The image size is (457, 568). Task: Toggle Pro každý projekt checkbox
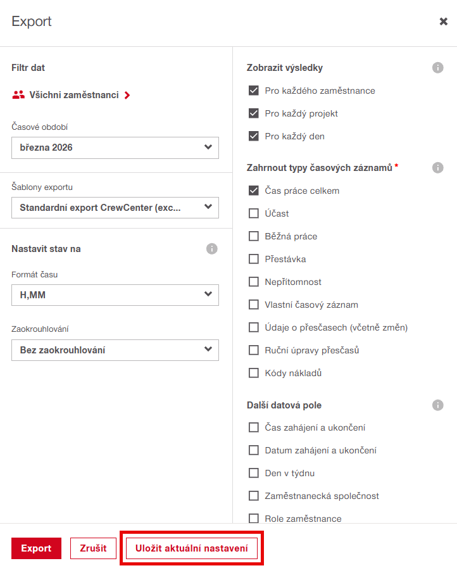254,113
